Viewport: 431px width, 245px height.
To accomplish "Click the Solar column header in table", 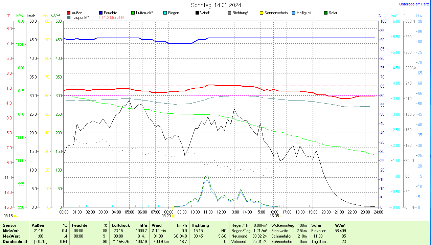I will point(316,225).
